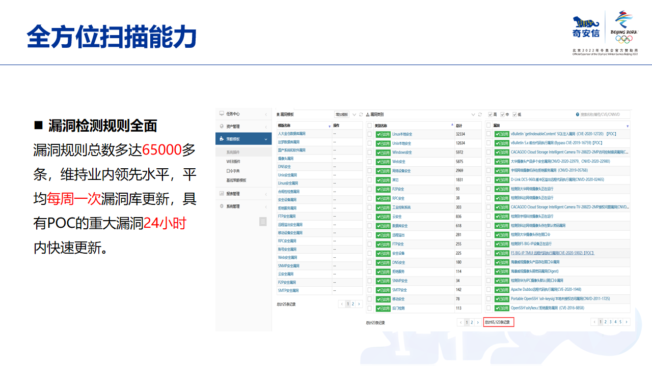Viewport: 652px width, 366px height.
Task: Click the gear icon beside 系统管理
Action: pos(222,206)
